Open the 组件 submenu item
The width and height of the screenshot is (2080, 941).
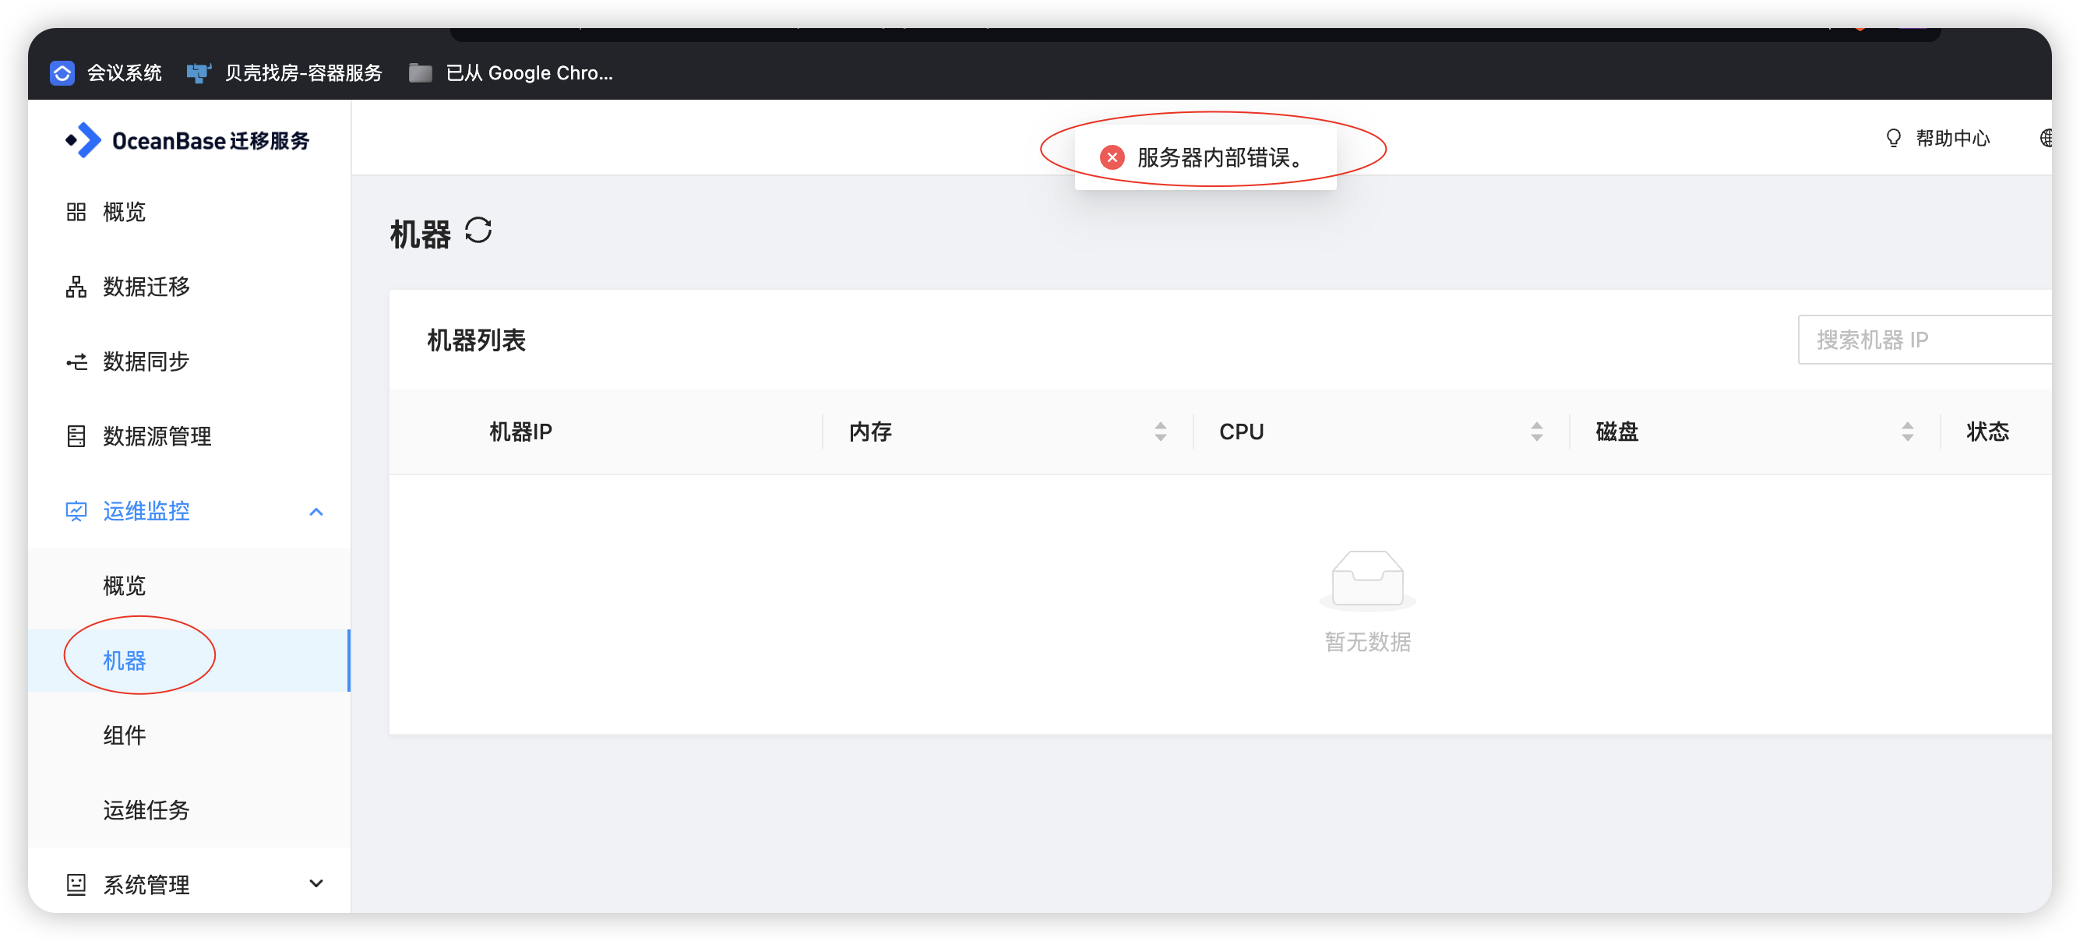tap(189, 735)
